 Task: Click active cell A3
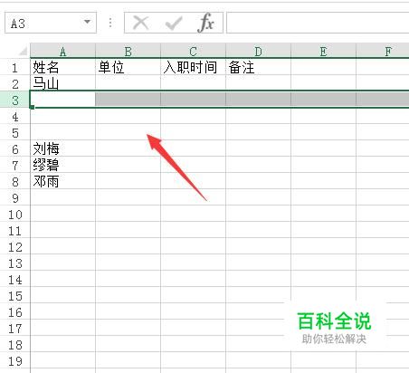pos(62,100)
